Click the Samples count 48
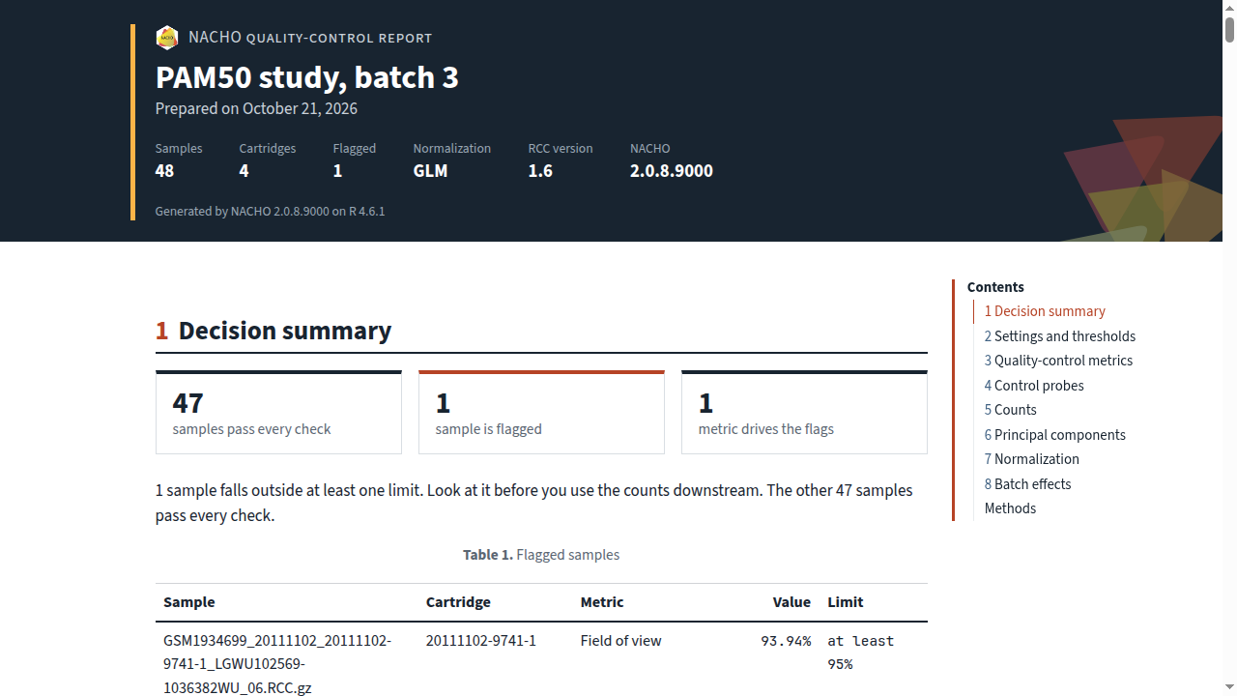1237x696 pixels. pyautogui.click(x=164, y=171)
